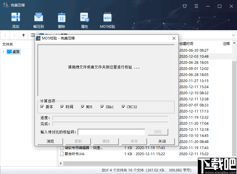Click the status bar total file count
The height and width of the screenshot is (174, 237).
click(x=146, y=170)
